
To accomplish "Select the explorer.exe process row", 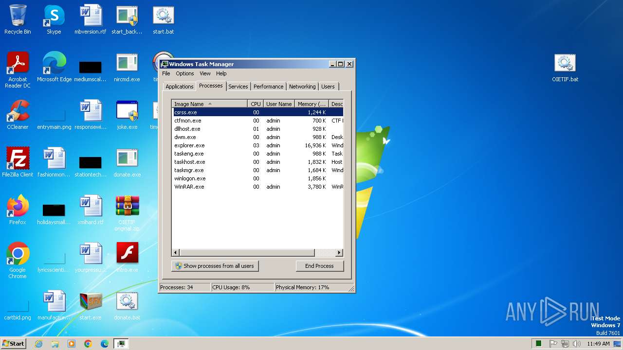I will pos(258,145).
